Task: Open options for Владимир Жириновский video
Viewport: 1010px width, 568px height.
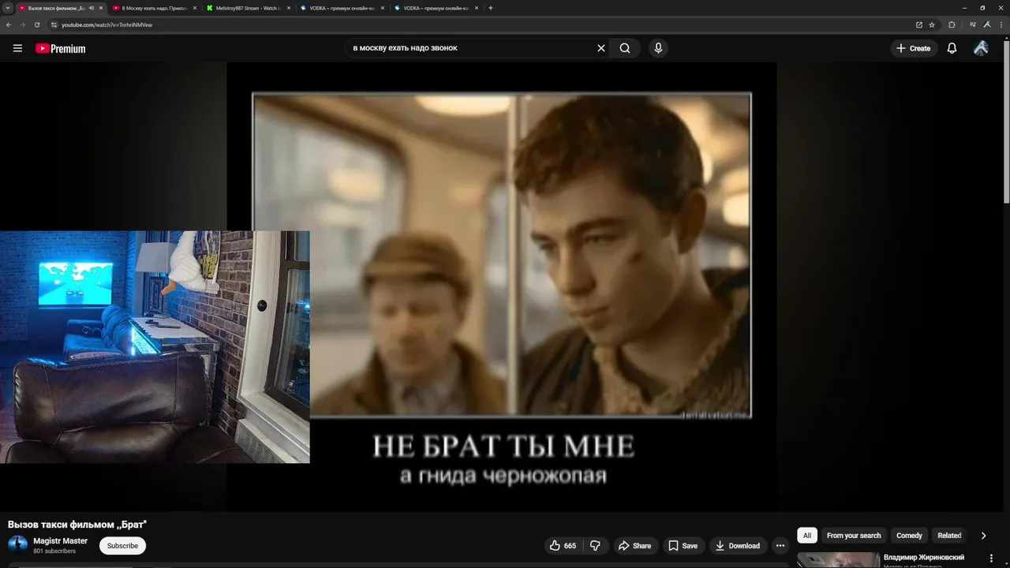Action: tap(991, 559)
